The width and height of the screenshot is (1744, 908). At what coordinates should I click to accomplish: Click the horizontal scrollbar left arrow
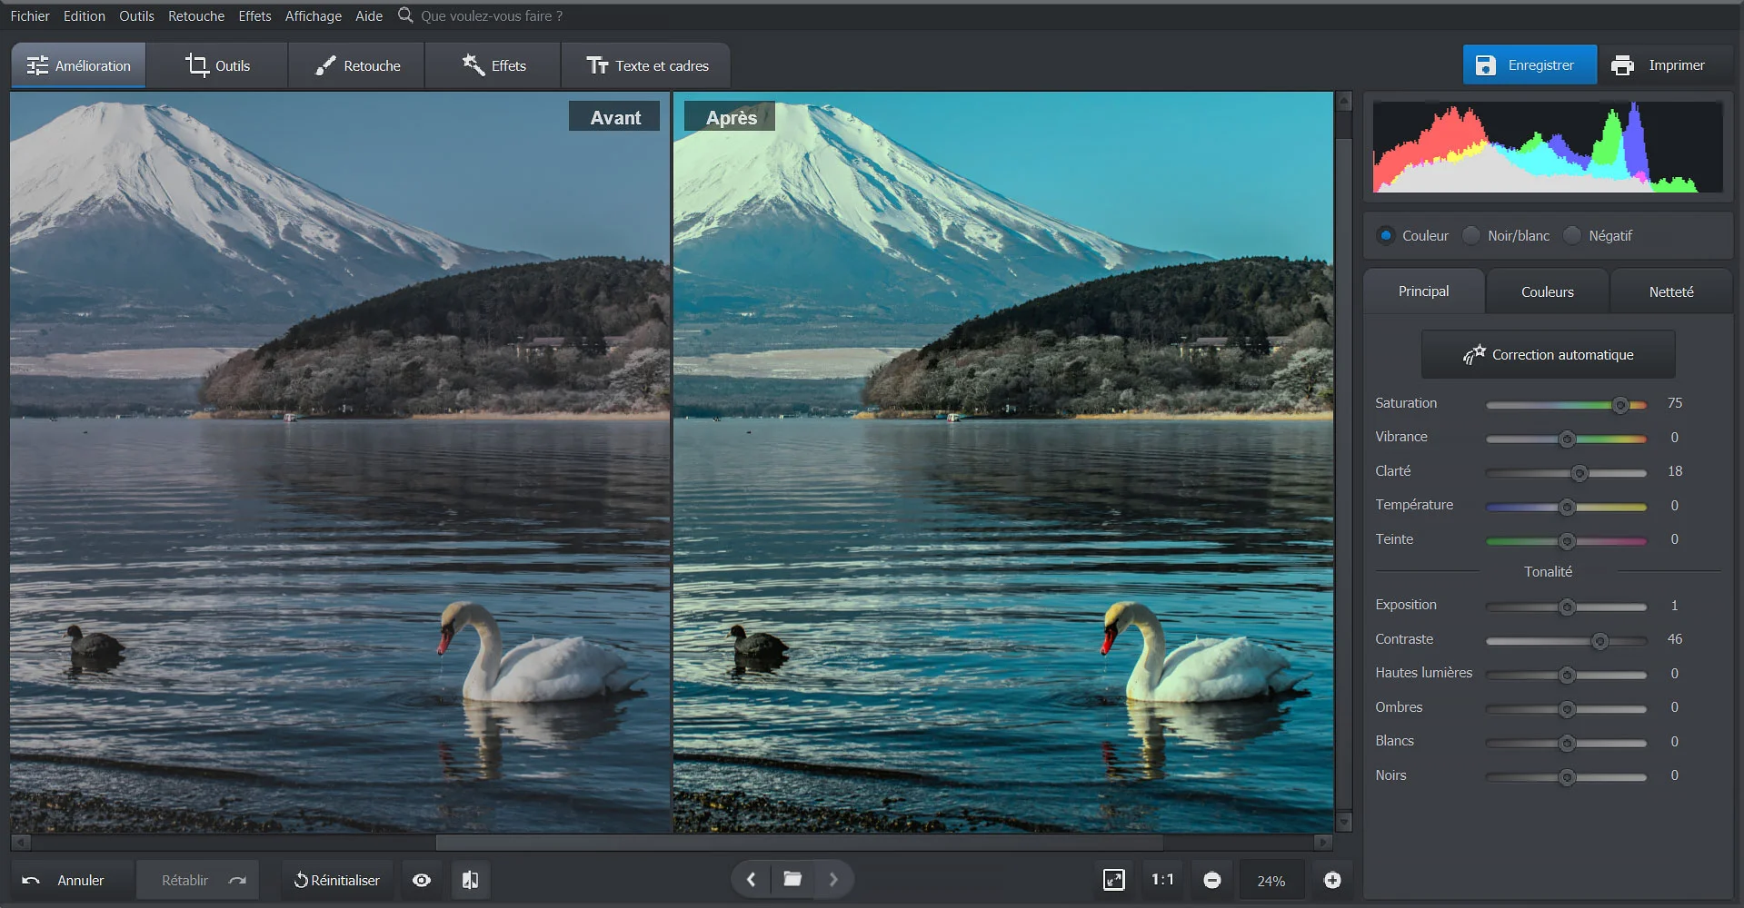coord(20,843)
